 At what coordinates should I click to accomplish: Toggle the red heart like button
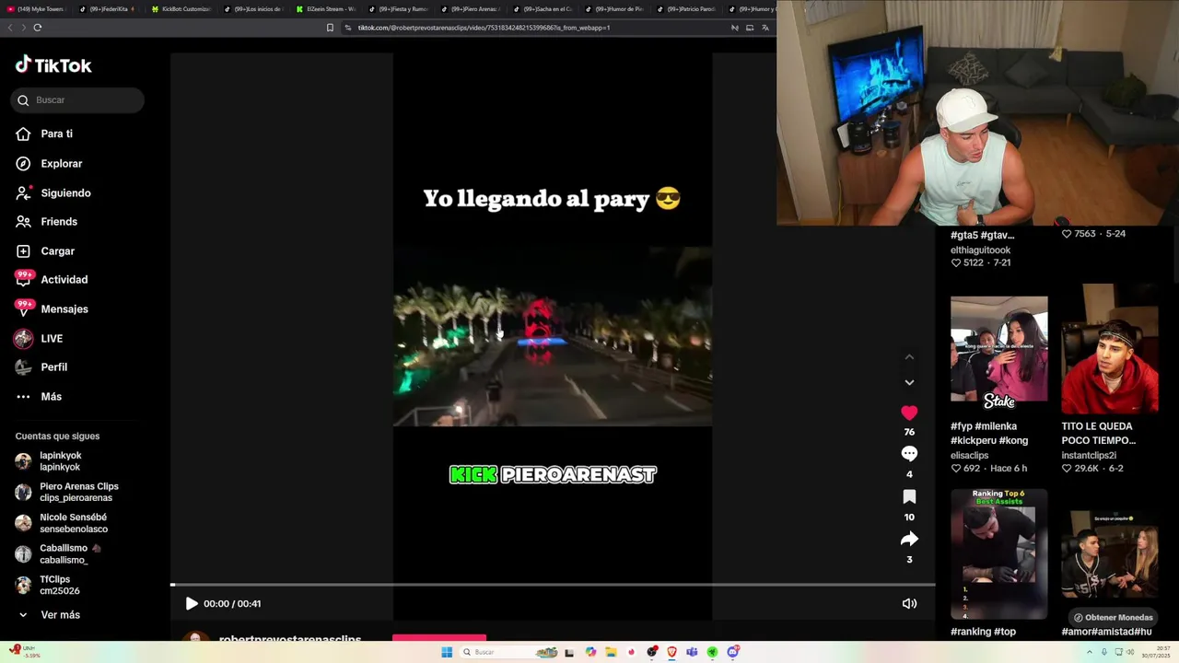click(x=909, y=413)
